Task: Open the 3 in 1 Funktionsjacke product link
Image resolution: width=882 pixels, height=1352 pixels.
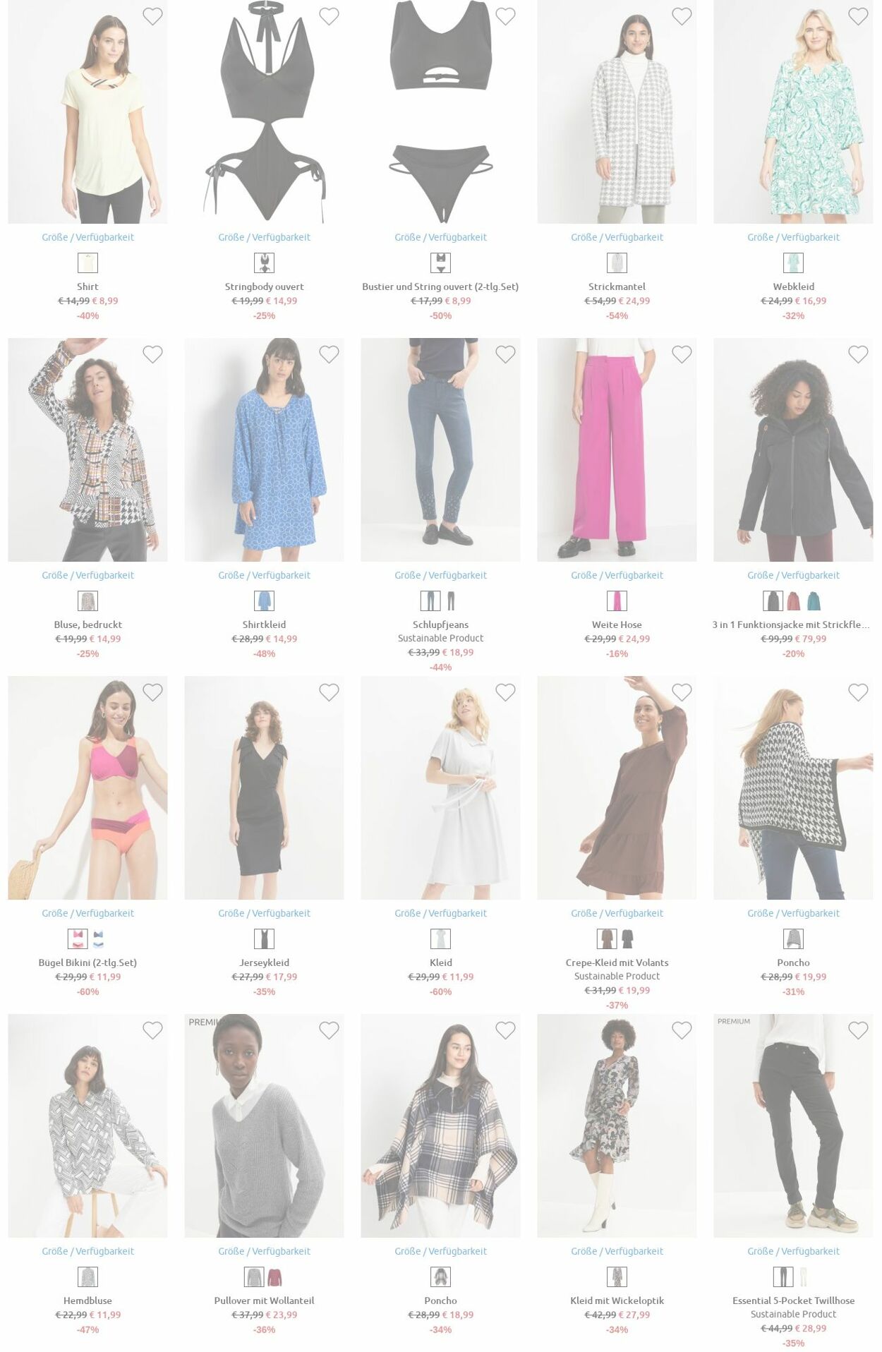Action: pos(791,624)
